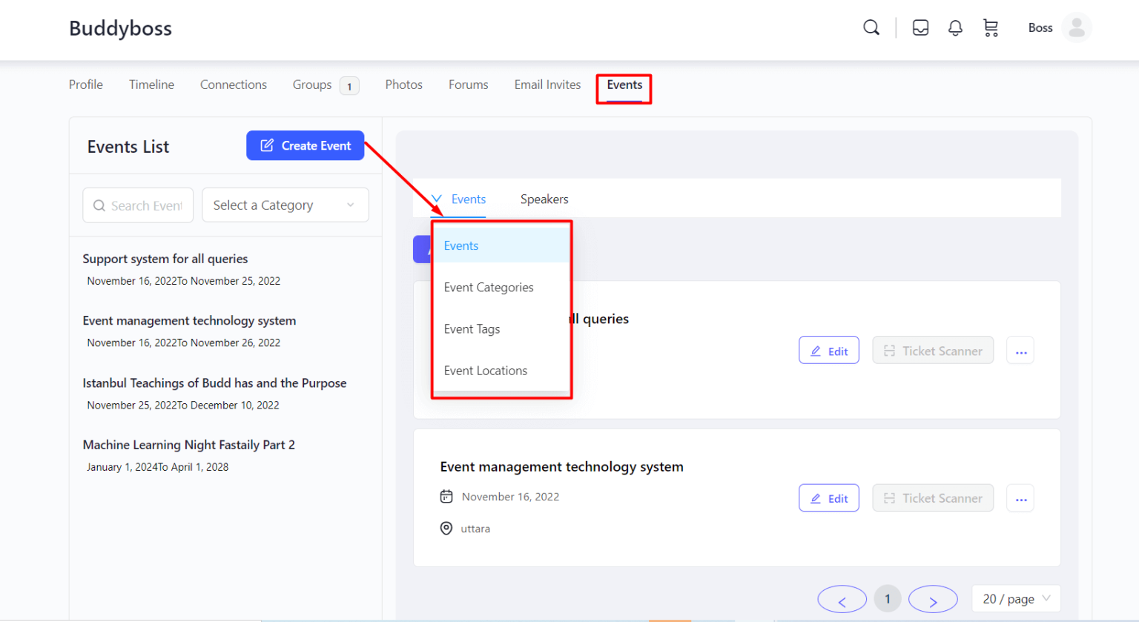Open the search magnifier icon in header
1139x622 pixels.
(x=871, y=27)
